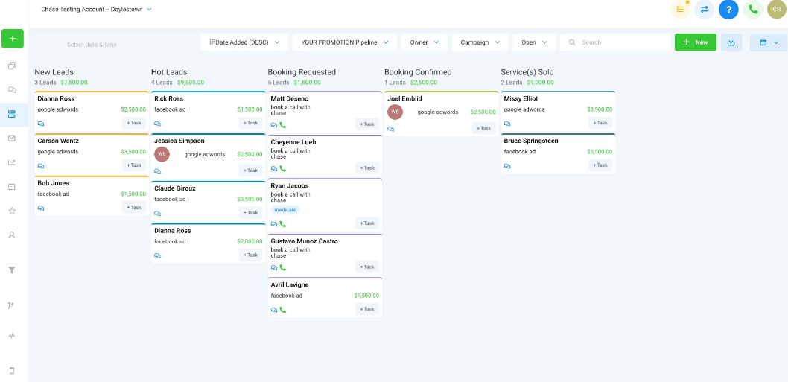Open the star reputation icon in sidebar
Image resolution: width=788 pixels, height=382 pixels.
point(12,211)
